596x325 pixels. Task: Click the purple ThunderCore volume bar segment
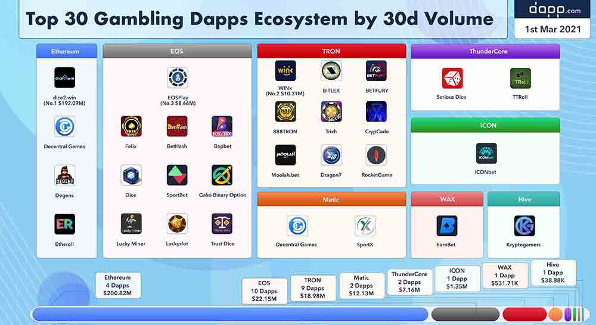[x=568, y=314]
